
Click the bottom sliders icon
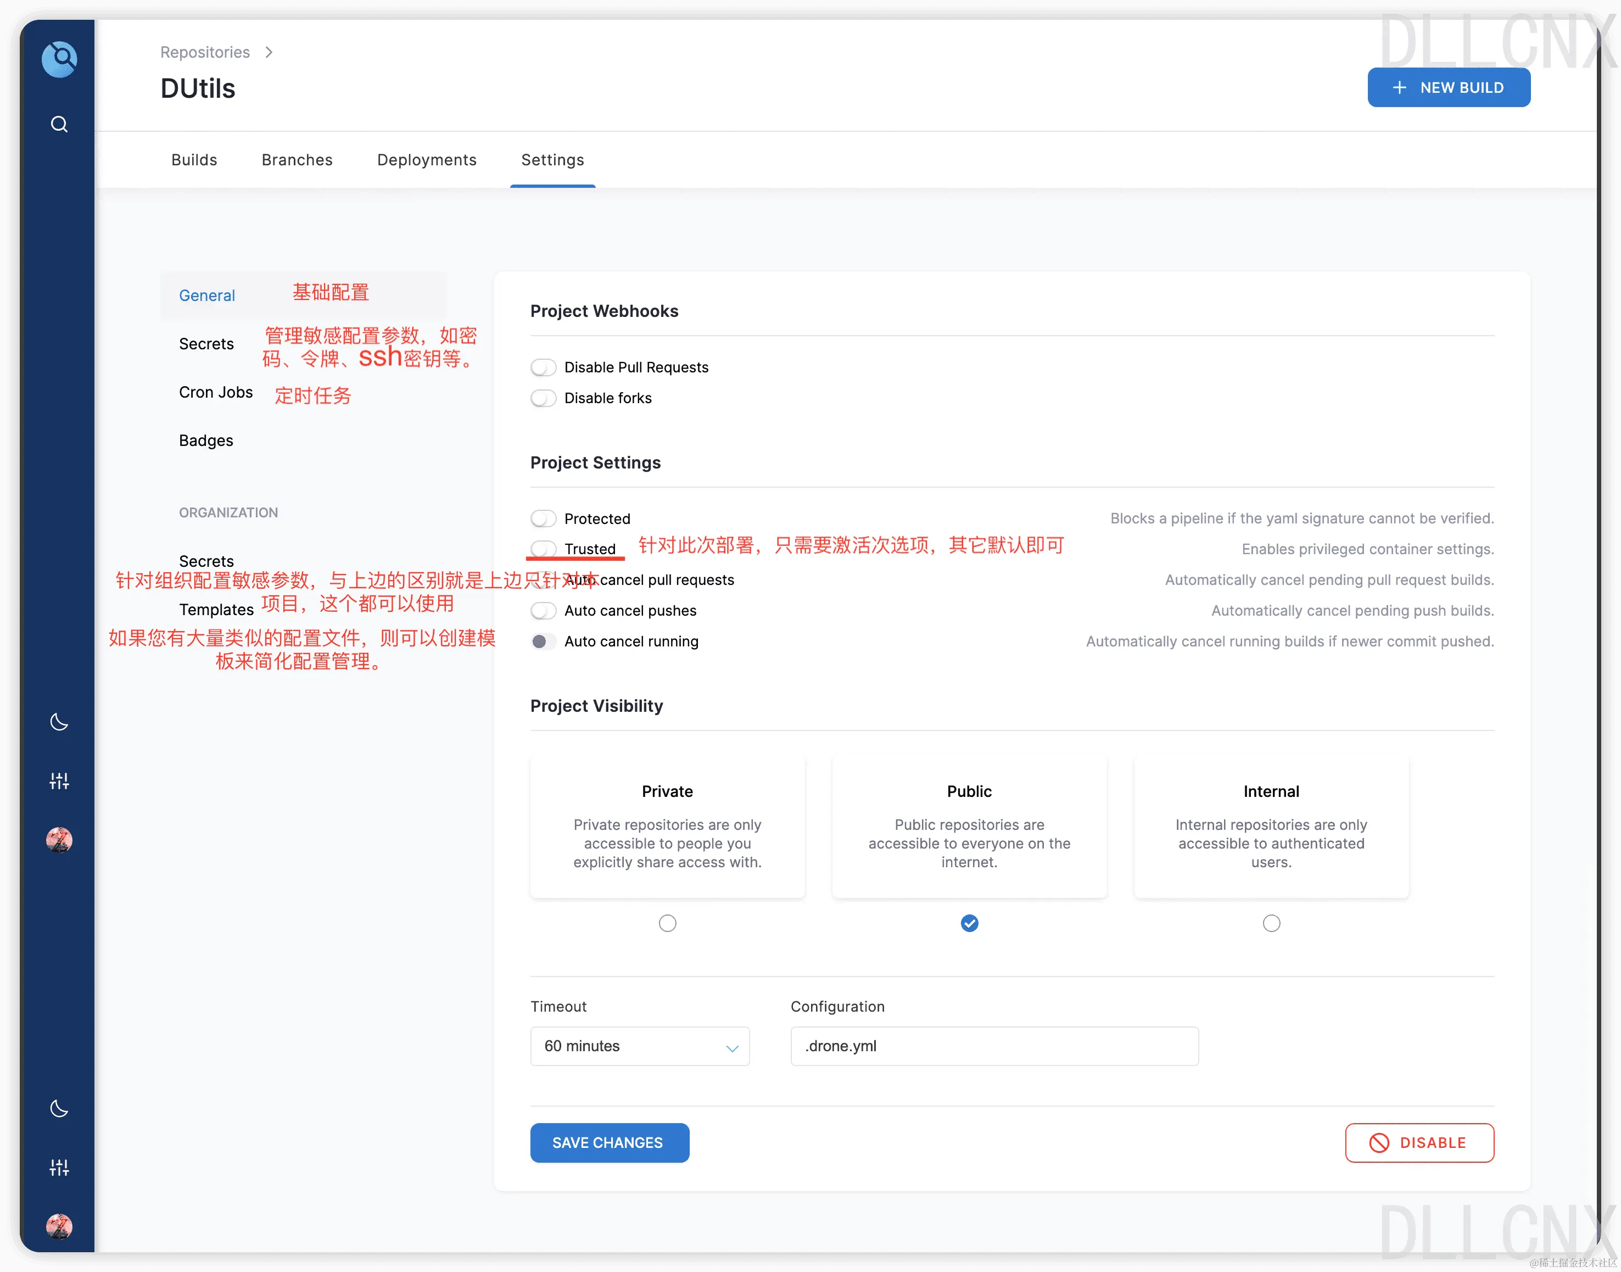59,1167
